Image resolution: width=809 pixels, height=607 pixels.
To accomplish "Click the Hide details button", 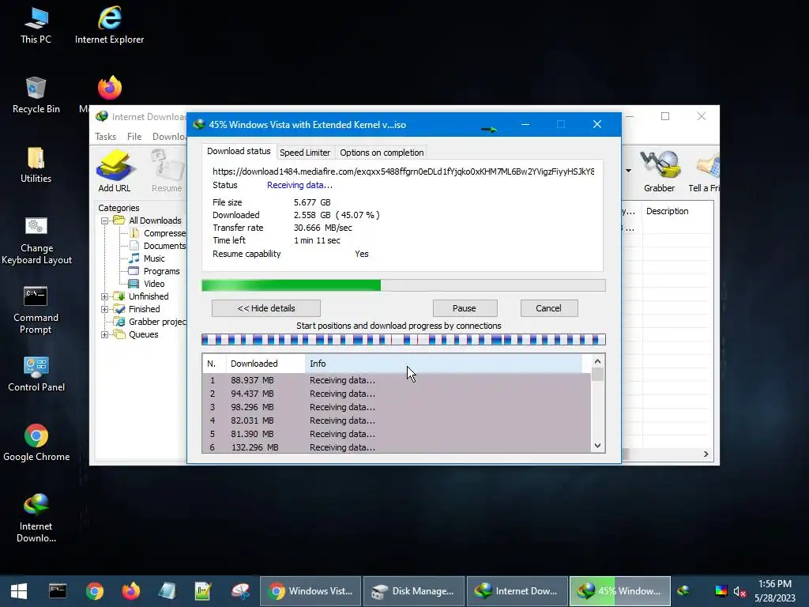I will (266, 308).
